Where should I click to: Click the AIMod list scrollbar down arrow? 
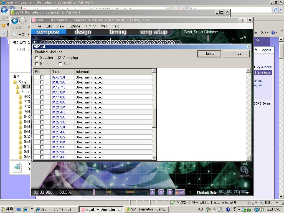[x=154, y=158]
